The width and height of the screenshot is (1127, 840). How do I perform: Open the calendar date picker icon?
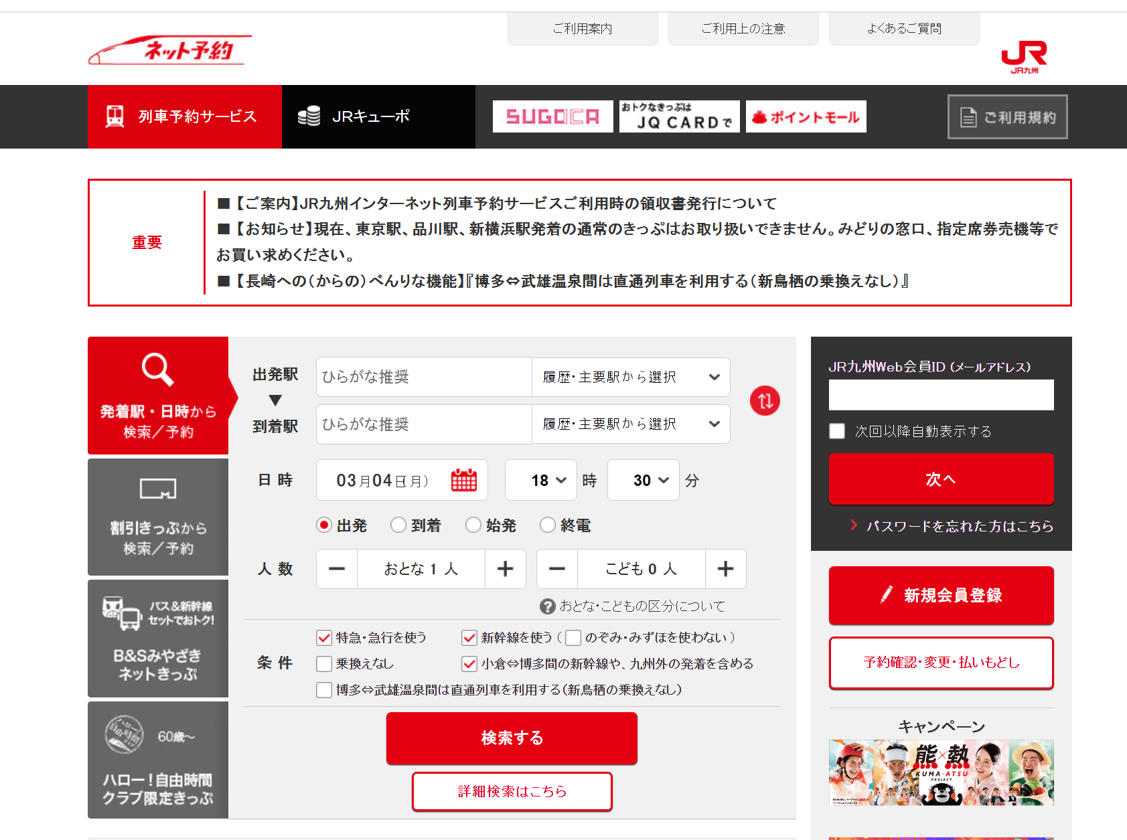pyautogui.click(x=463, y=480)
